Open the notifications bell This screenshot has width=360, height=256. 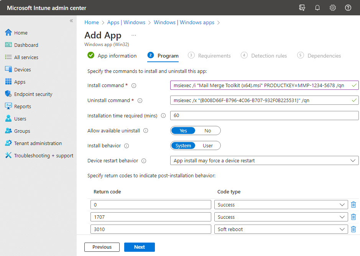coord(317,8)
